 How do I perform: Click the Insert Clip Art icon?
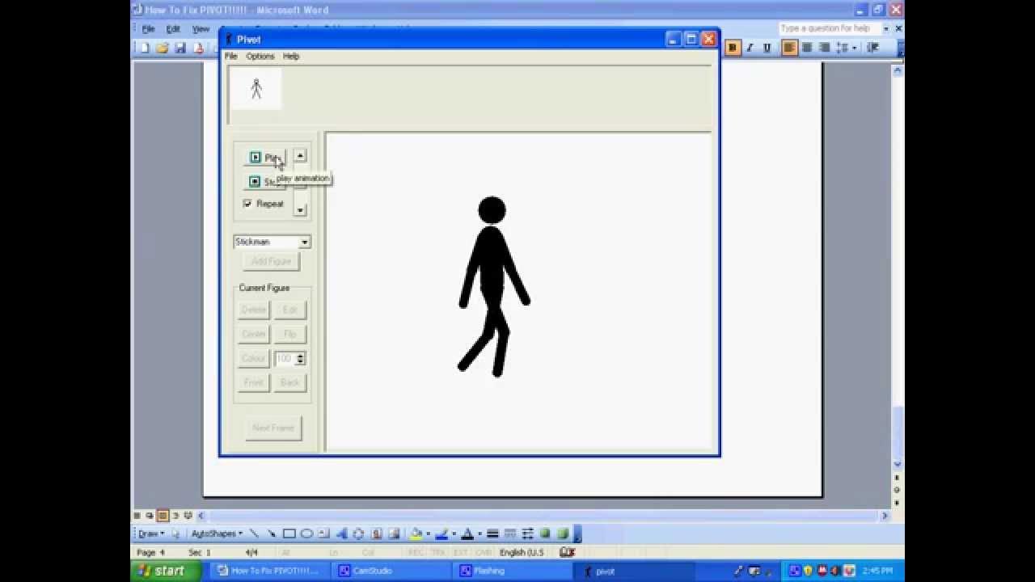377,533
